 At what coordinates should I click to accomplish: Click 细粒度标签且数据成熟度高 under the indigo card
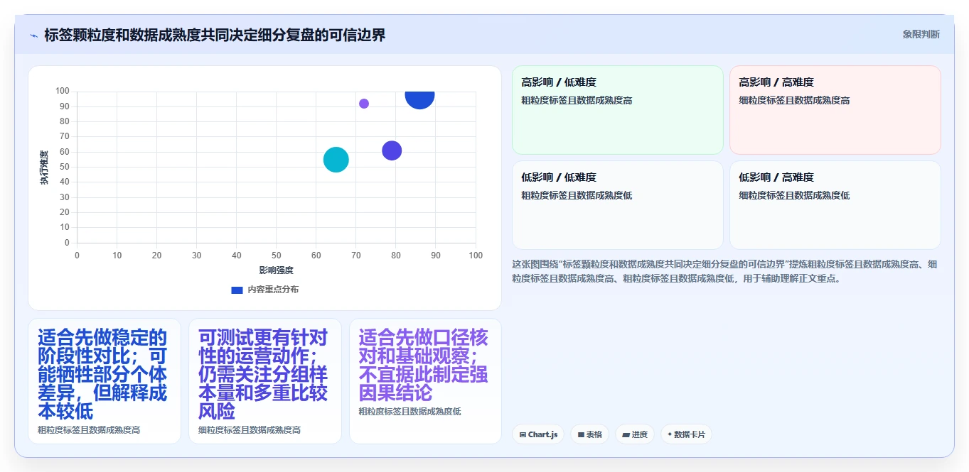(250, 430)
